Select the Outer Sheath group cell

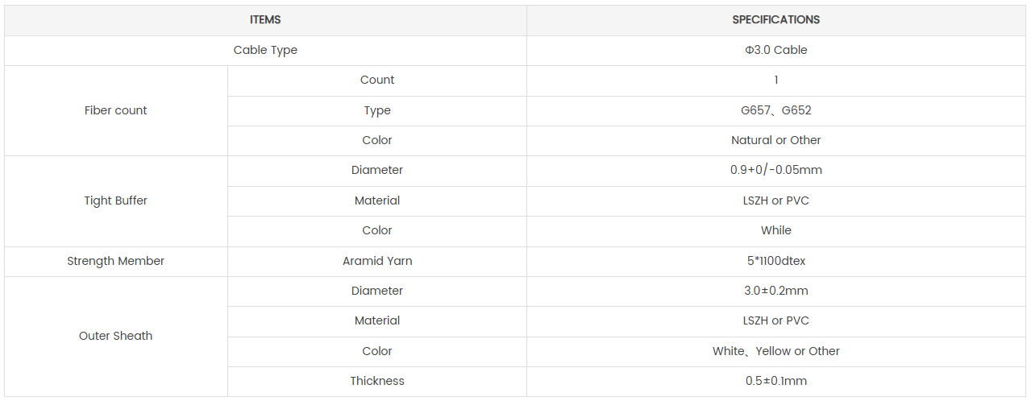click(x=116, y=336)
